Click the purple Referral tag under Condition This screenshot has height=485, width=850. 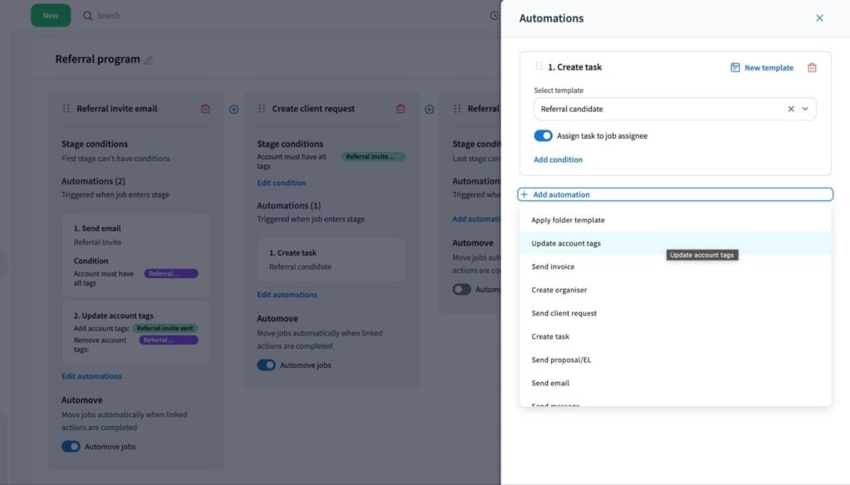171,273
